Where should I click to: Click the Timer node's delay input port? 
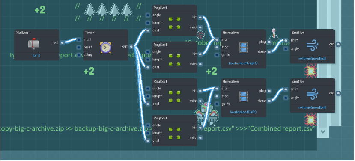(79, 55)
